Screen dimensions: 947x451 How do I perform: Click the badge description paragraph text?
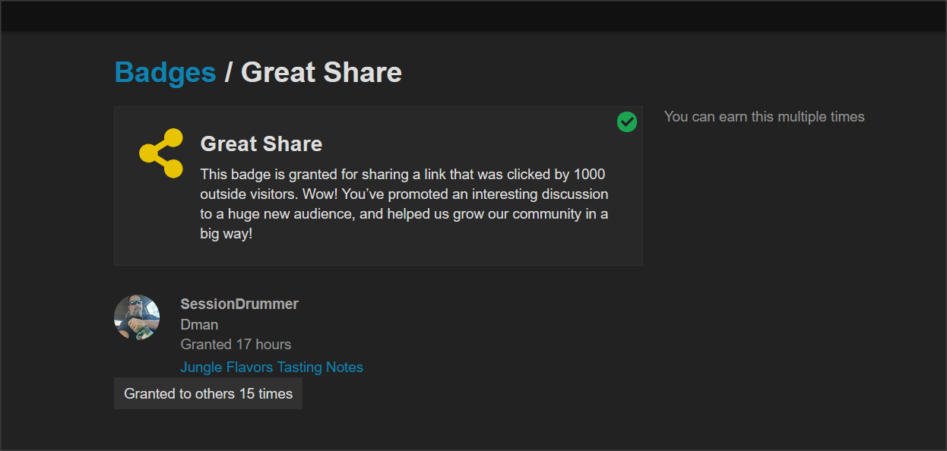(404, 204)
